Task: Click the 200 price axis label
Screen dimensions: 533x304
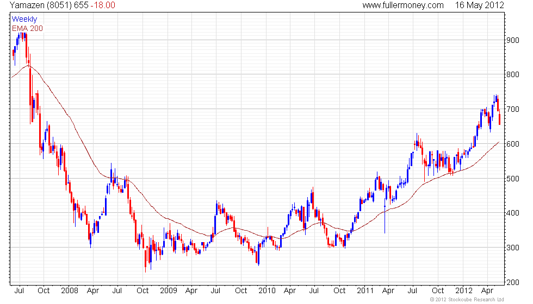Action: tap(512, 282)
